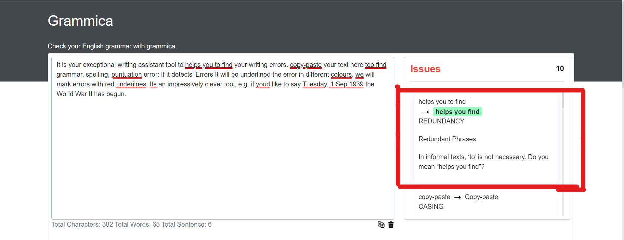The image size is (624, 240).
Task: Click misspelled word 'puntuation'
Action: tap(126, 74)
